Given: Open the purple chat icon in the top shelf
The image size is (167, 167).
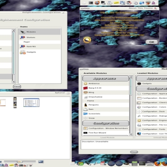Looking at the screenshot, I should 154,3.
